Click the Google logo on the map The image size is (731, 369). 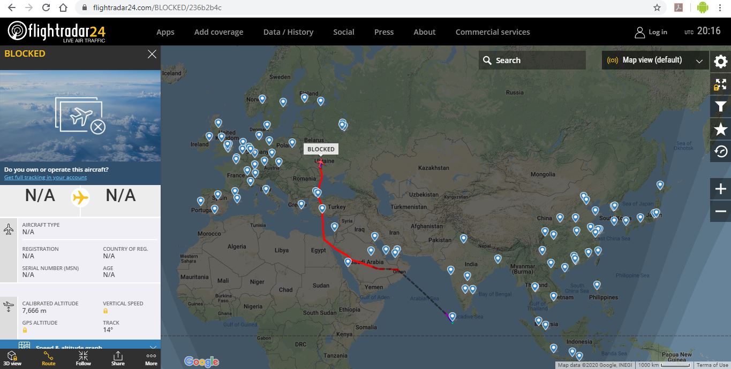pos(201,362)
